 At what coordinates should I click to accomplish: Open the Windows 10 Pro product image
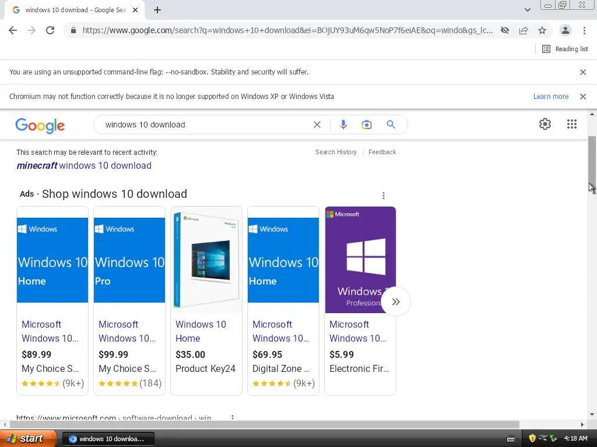129,260
